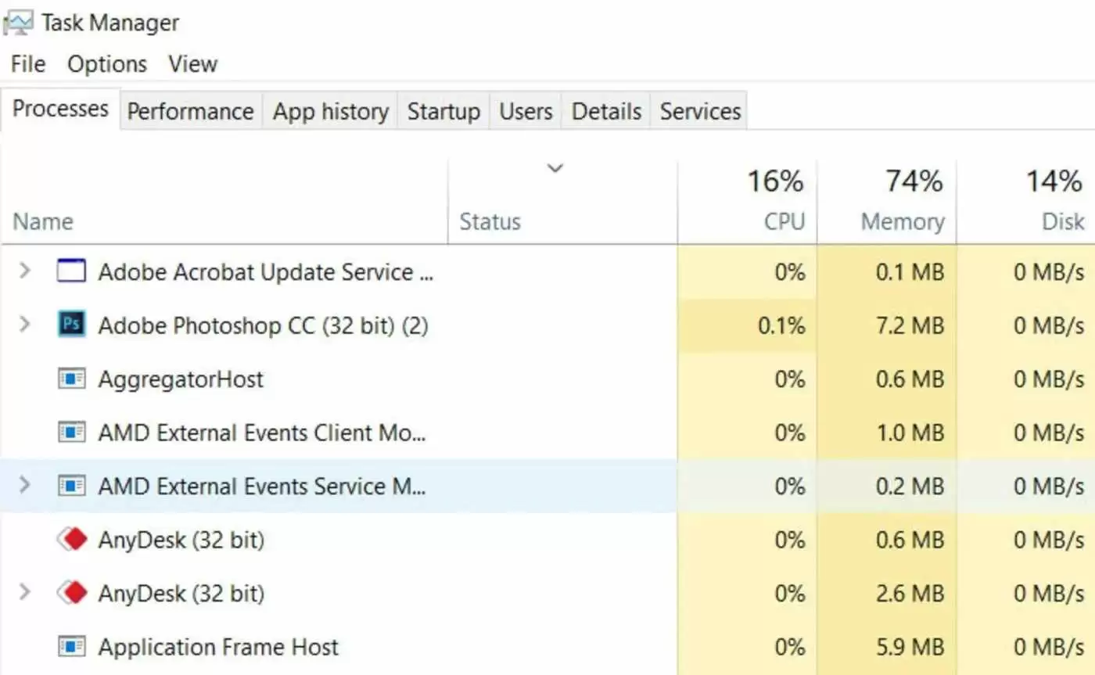
Task: Expand the Adobe Photoshop CC process group
Action: click(x=25, y=325)
